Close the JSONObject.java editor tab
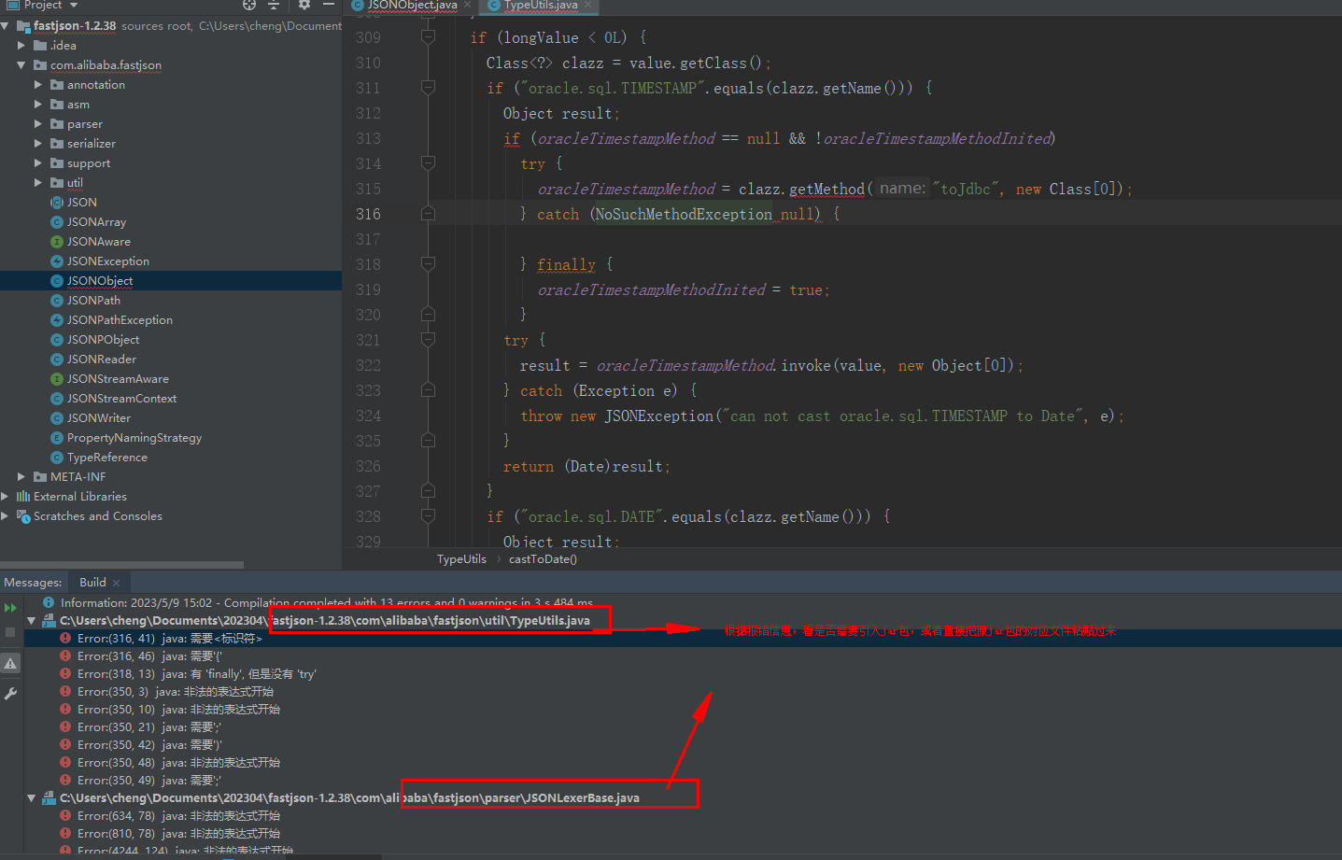Screen dimensions: 1342x860 point(467,5)
